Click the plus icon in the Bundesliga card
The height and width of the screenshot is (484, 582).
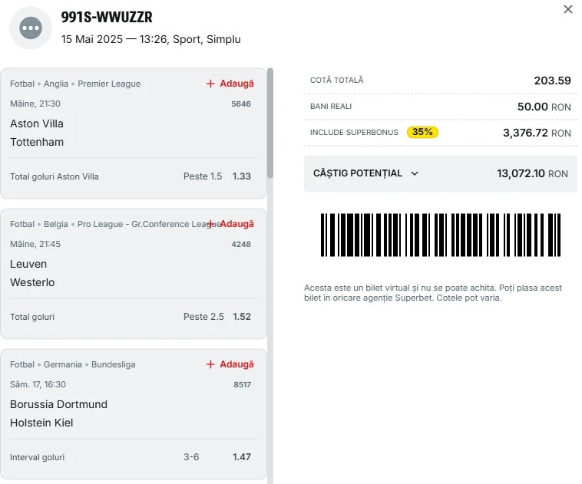[x=210, y=364]
